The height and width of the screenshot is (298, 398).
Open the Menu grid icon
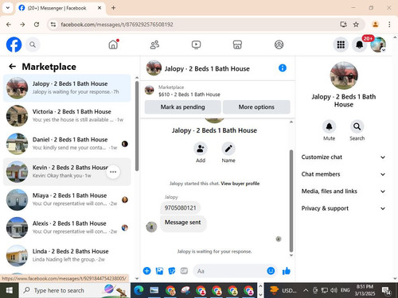coord(341,45)
